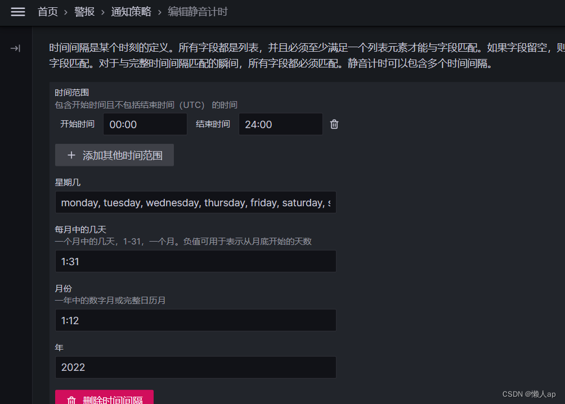
Task: Click the 年 field showing 2022
Action: [195, 367]
